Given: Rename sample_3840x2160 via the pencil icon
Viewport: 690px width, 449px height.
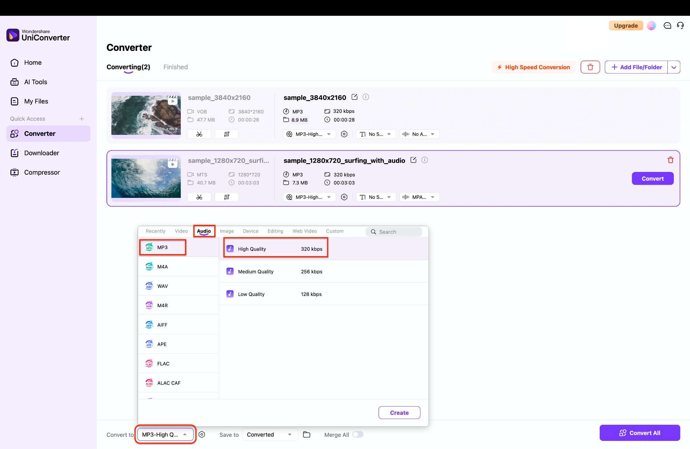Looking at the screenshot, I should [354, 97].
